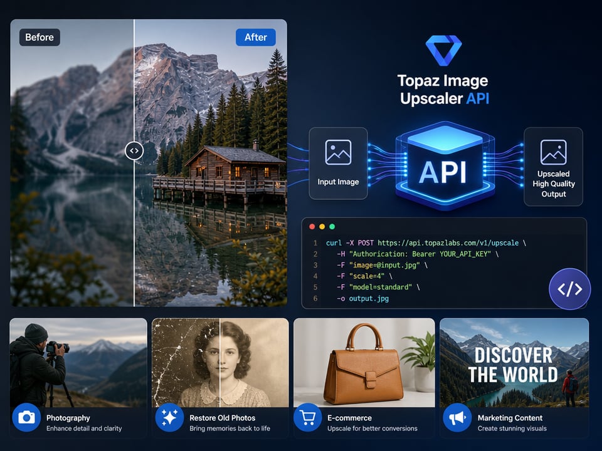Click the yellow dot in code window

click(x=322, y=227)
